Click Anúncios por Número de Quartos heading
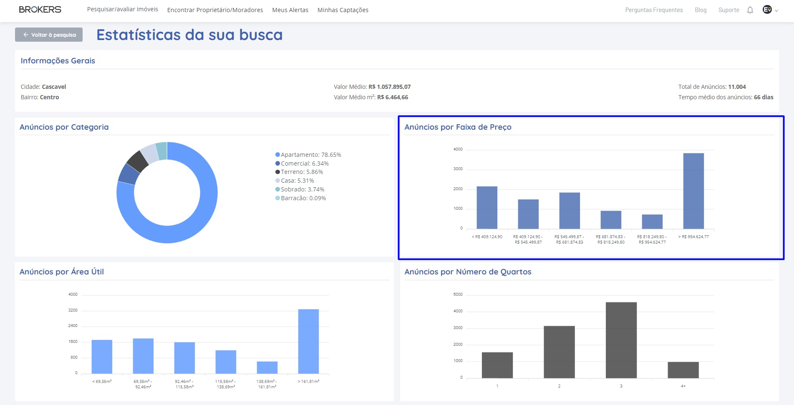Viewport: 794px width, 405px height. [x=468, y=272]
